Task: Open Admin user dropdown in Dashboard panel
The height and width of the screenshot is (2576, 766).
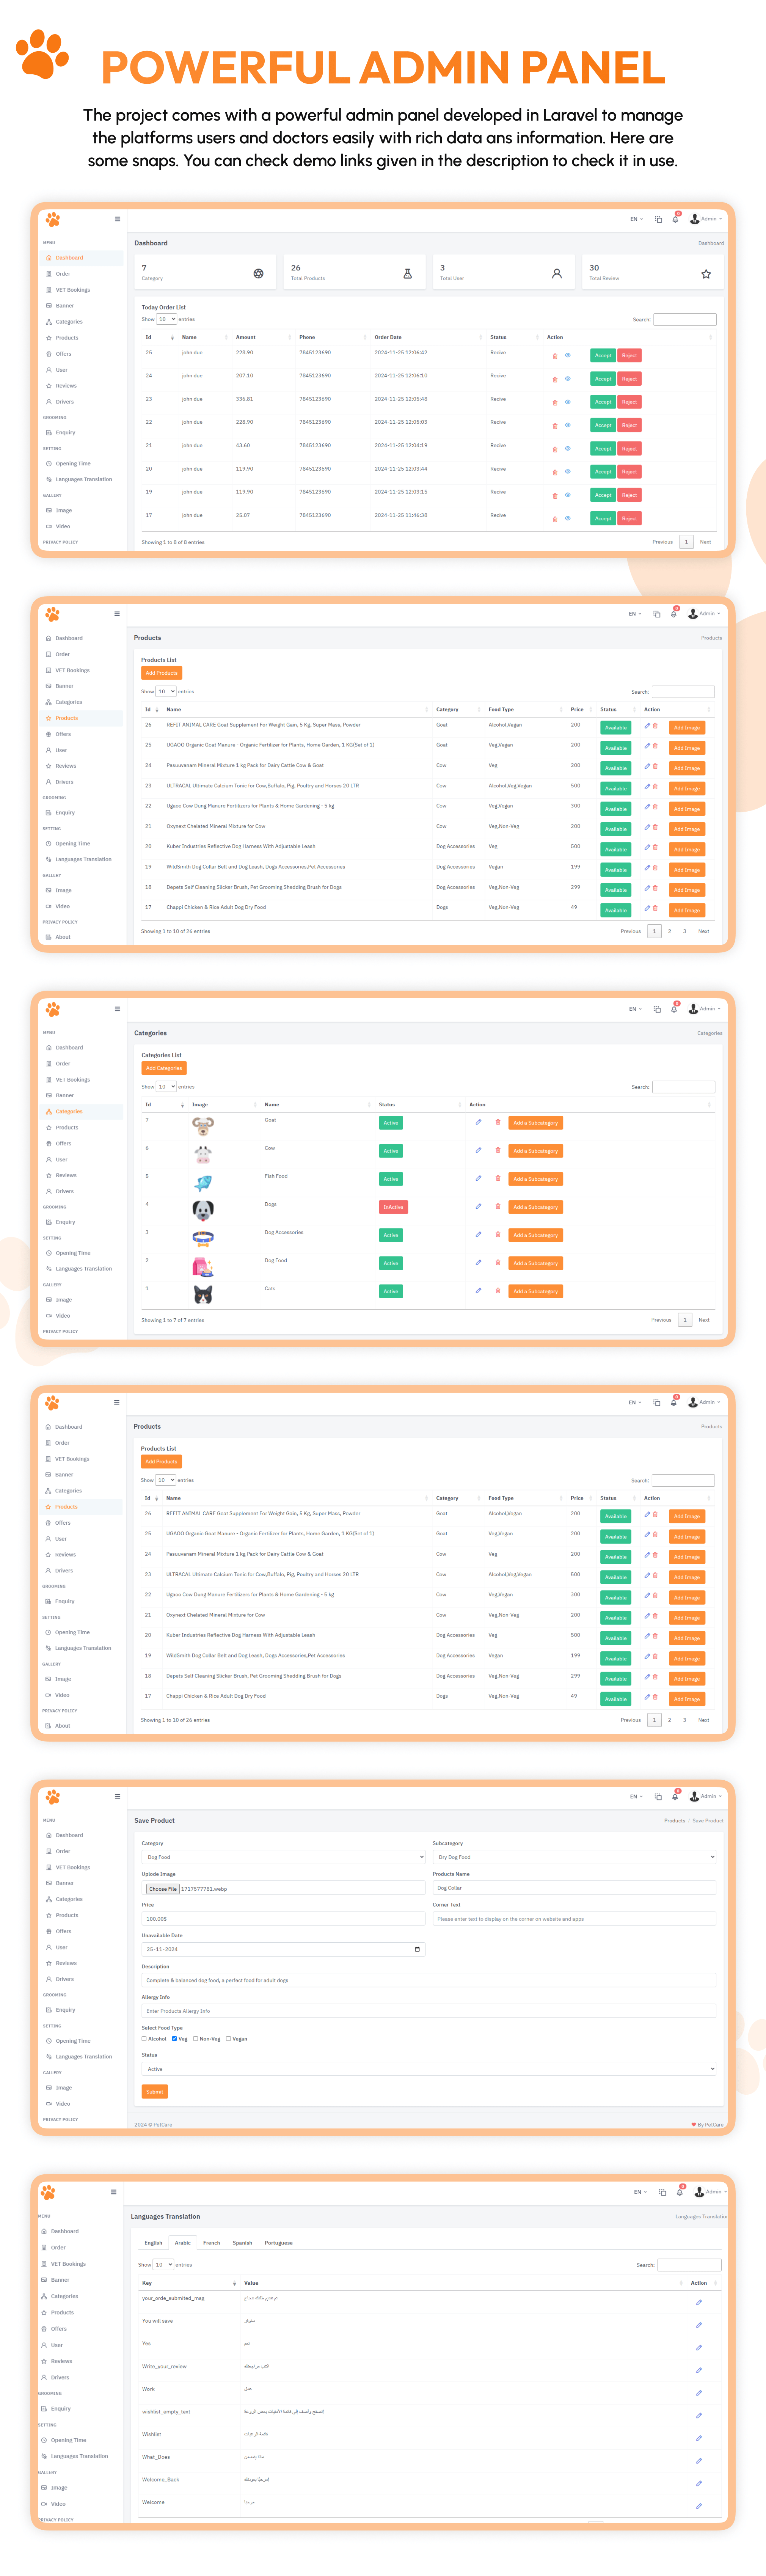Action: (706, 219)
